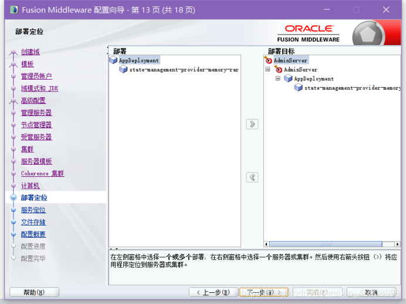Viewport: 406px width, 304px height.
Task: Open the 计算机 step
Action: coord(31,185)
